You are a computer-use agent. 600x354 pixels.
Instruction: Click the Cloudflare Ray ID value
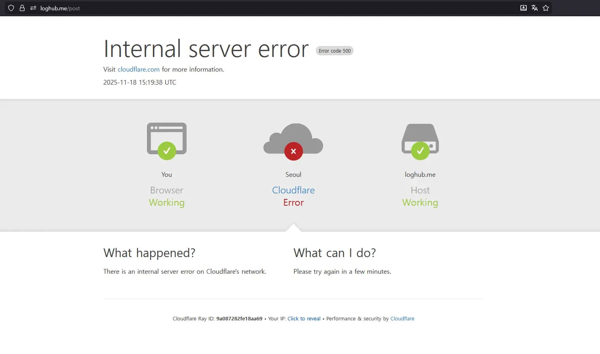tap(239, 318)
